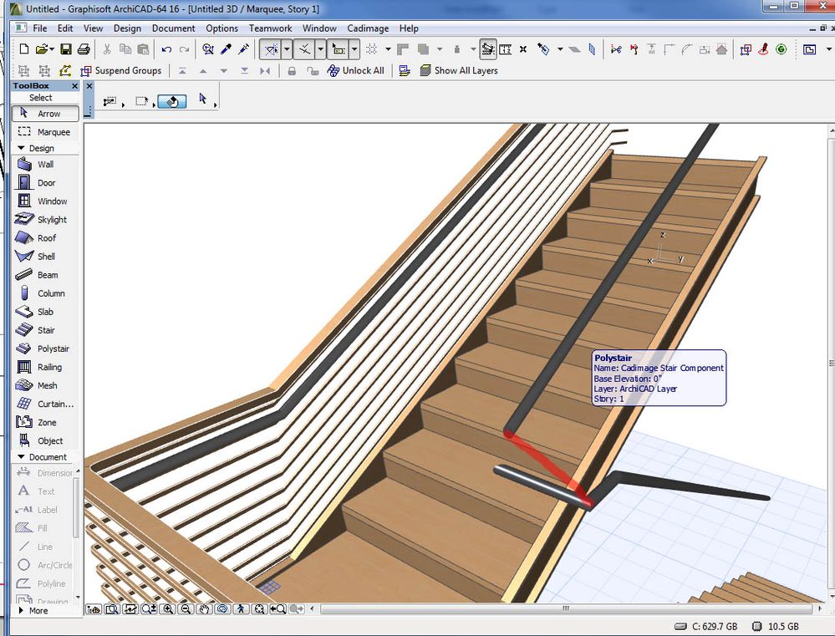Toggle Suspend Groups
Image resolution: width=835 pixels, height=636 pixels.
pos(122,70)
